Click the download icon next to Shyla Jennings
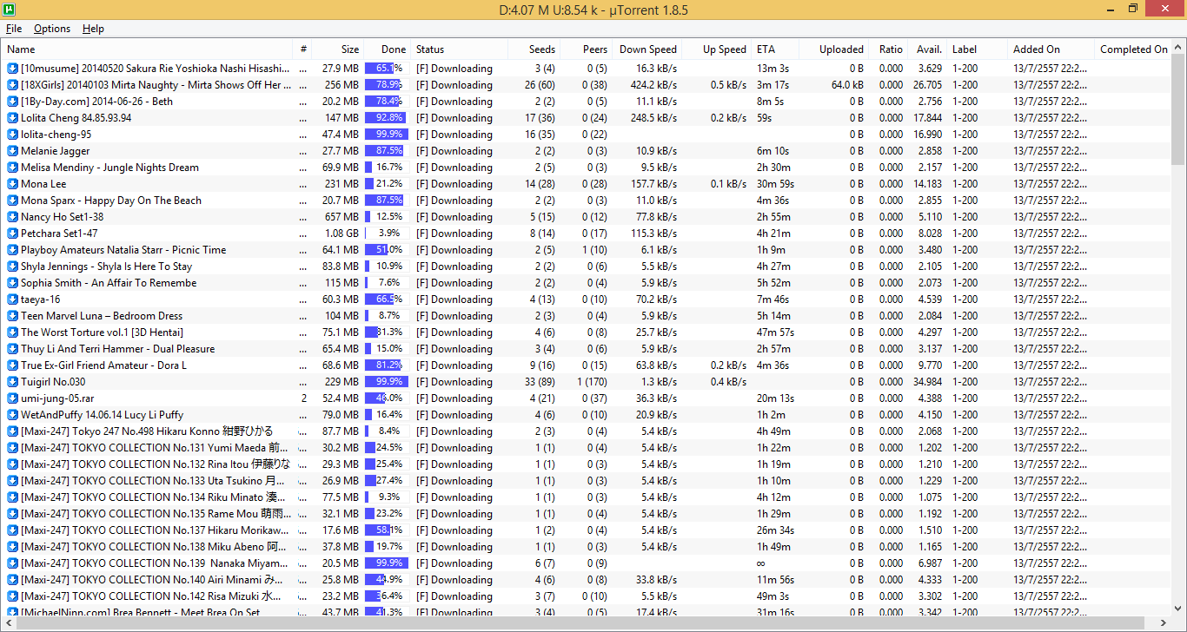Image resolution: width=1187 pixels, height=632 pixels. [x=13, y=267]
